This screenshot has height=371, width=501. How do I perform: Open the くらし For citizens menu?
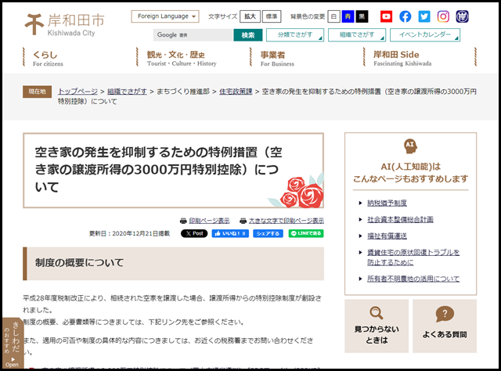(x=48, y=58)
